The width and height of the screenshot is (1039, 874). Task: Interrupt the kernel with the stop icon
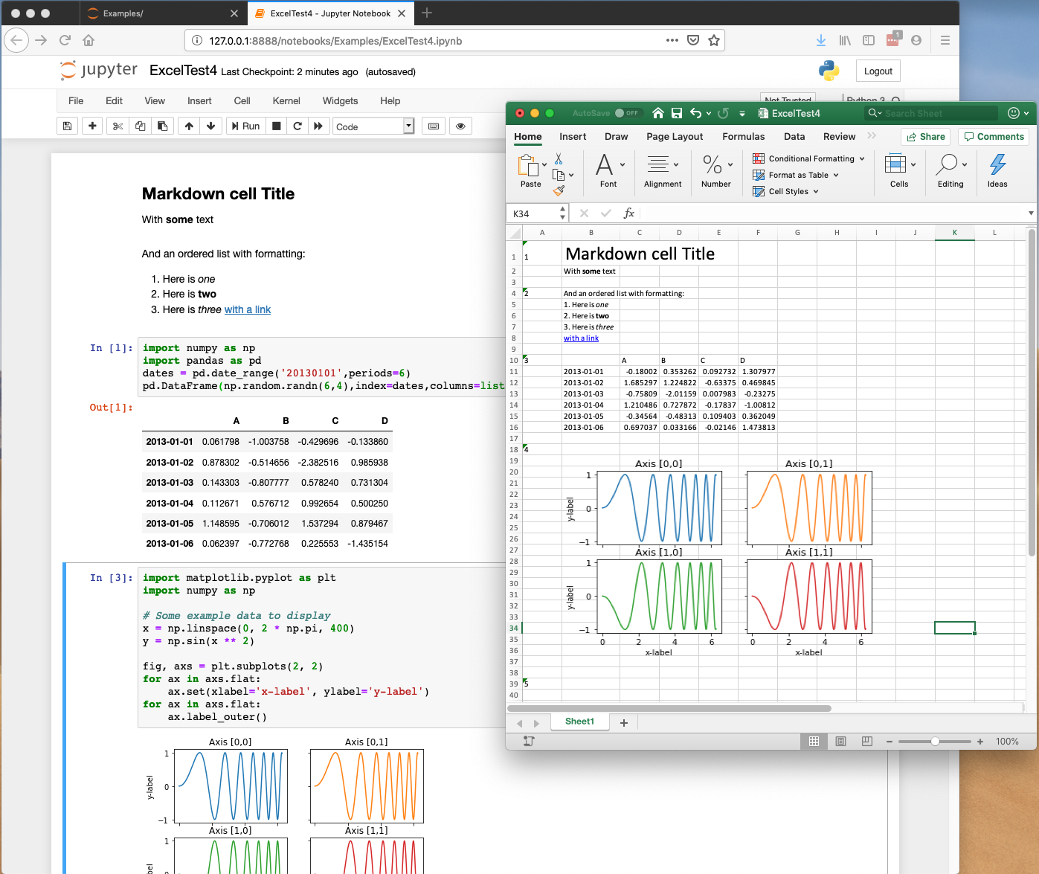click(x=277, y=126)
